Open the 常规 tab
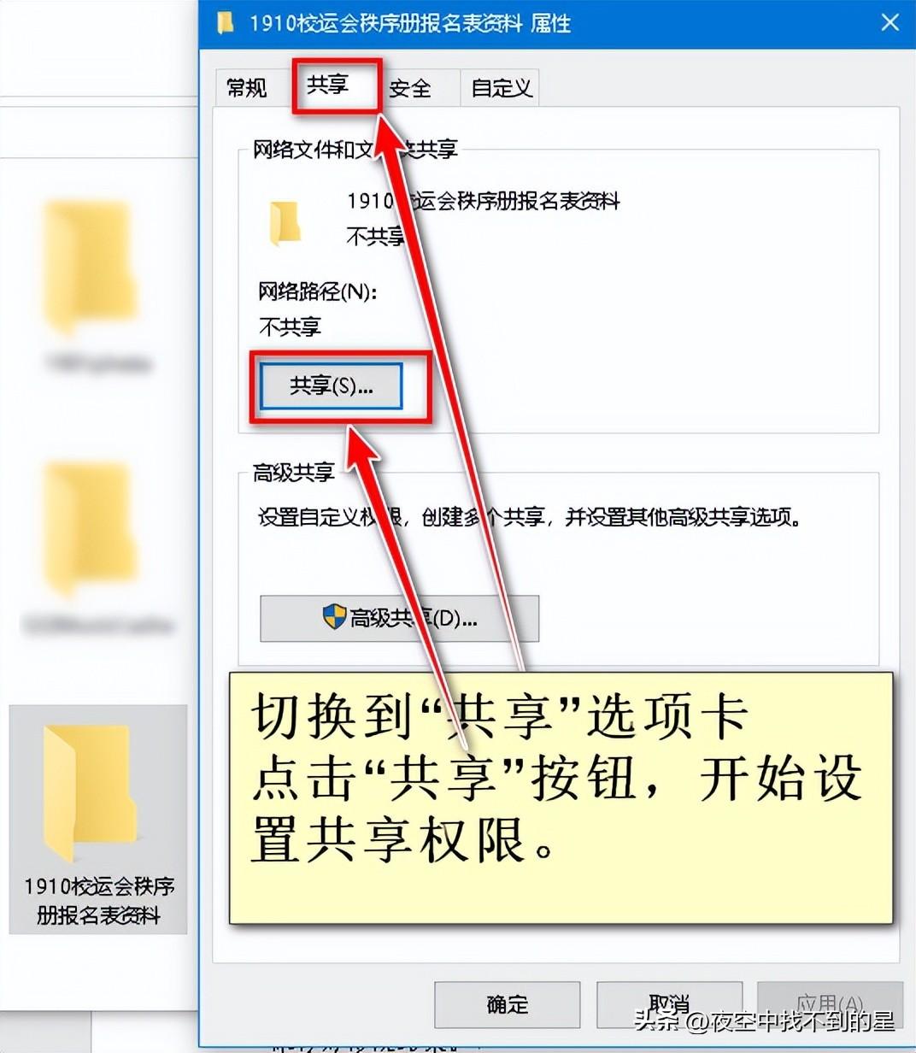Image resolution: width=916 pixels, height=1053 pixels. 246,87
